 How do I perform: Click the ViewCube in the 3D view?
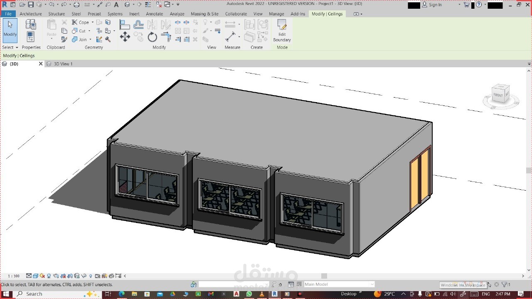[498, 94]
